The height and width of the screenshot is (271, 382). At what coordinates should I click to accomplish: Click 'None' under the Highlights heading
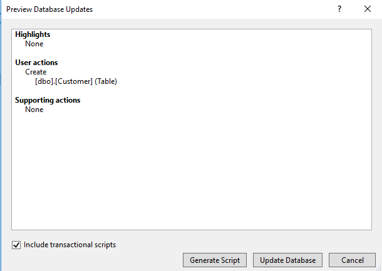pos(34,44)
